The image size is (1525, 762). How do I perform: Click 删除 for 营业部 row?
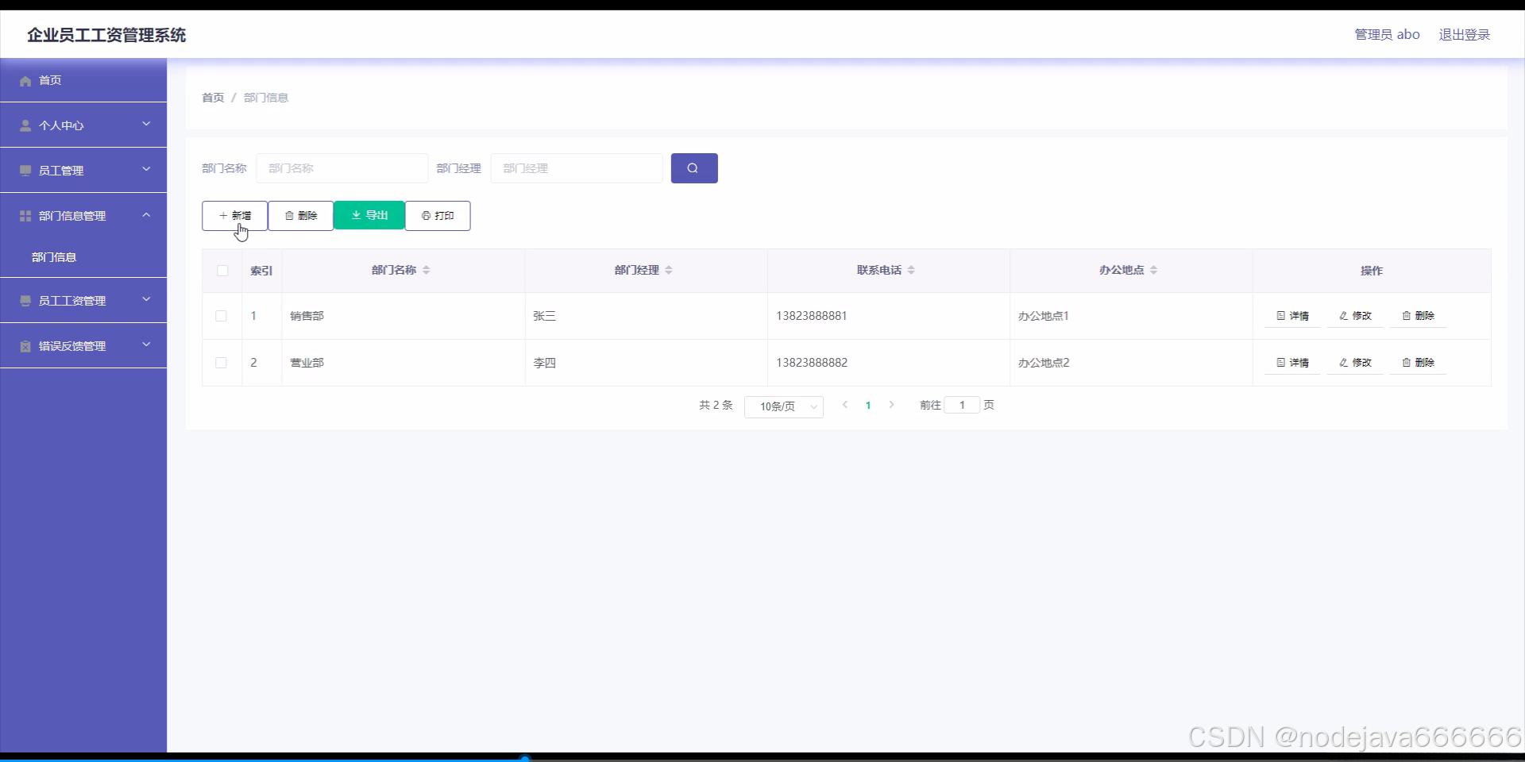click(1418, 363)
